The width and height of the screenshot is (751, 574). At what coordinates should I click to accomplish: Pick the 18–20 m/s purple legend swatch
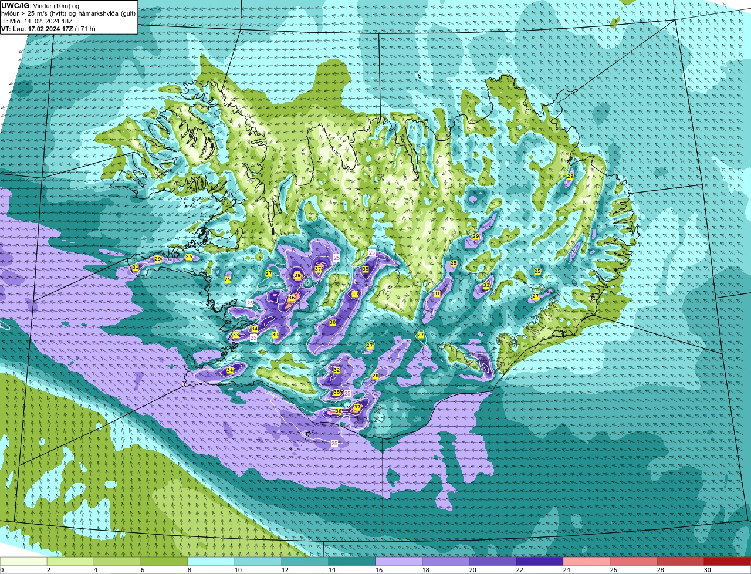(446, 562)
